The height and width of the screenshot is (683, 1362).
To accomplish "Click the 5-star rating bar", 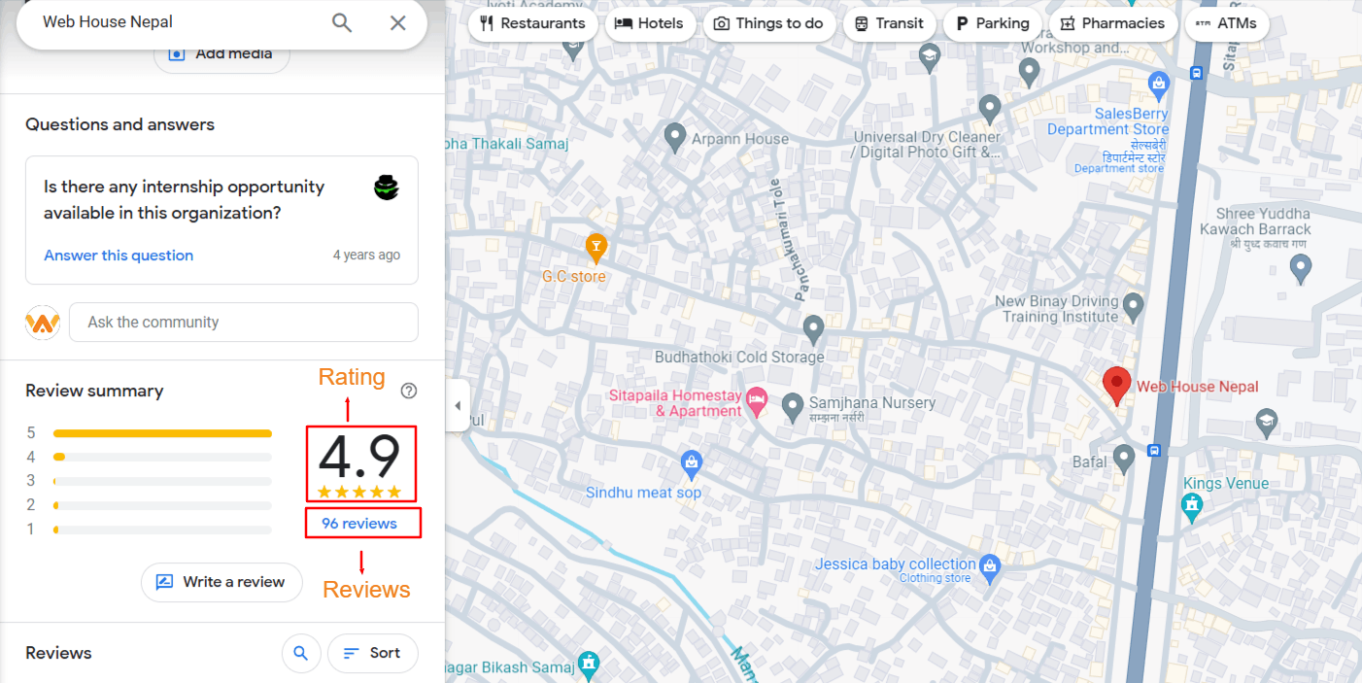I will coord(162,433).
